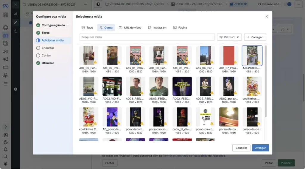
Task: Open settings with the gear icon
Action: coord(5,142)
